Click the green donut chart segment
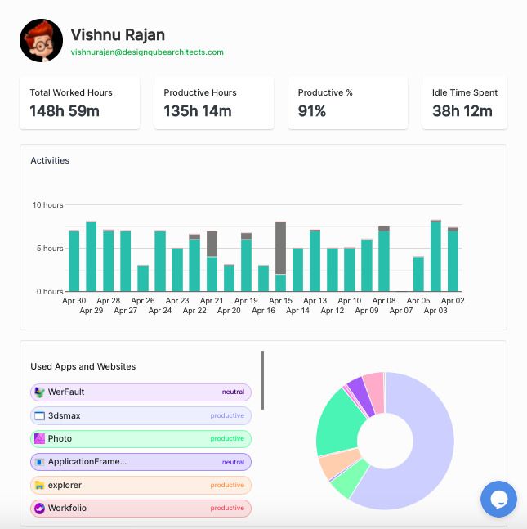Viewport: 527px width, 529px height. [339, 424]
